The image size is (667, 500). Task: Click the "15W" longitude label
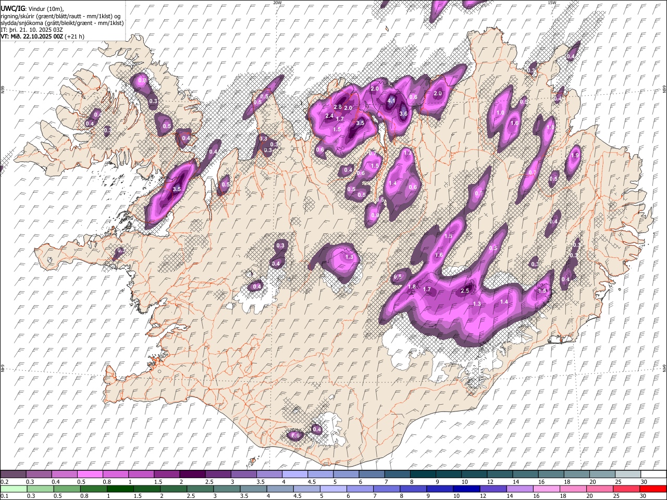click(552, 3)
